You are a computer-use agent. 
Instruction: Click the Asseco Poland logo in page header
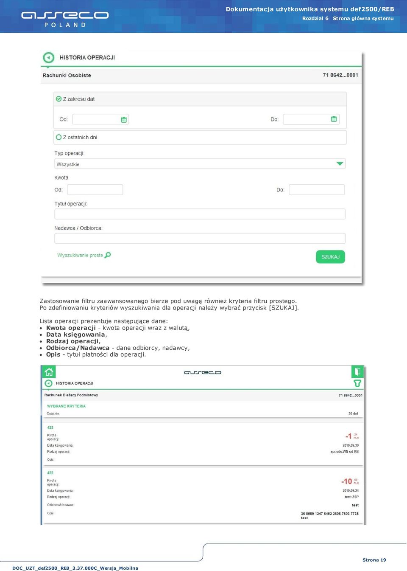65,19
